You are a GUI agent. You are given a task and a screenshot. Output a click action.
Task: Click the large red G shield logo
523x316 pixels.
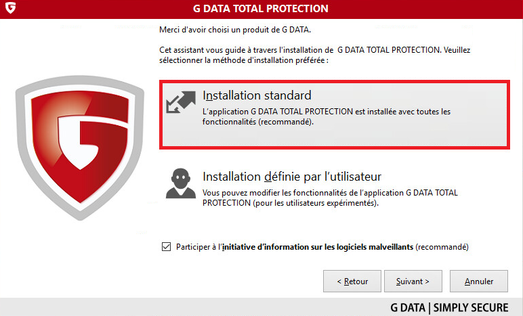tap(80, 148)
